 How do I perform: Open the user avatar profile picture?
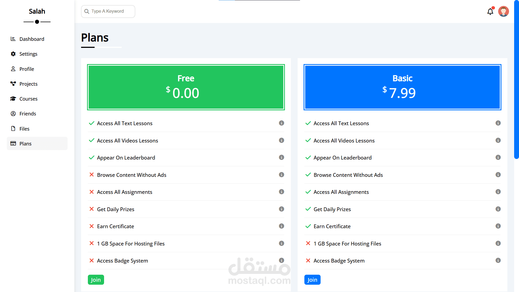pos(503,11)
